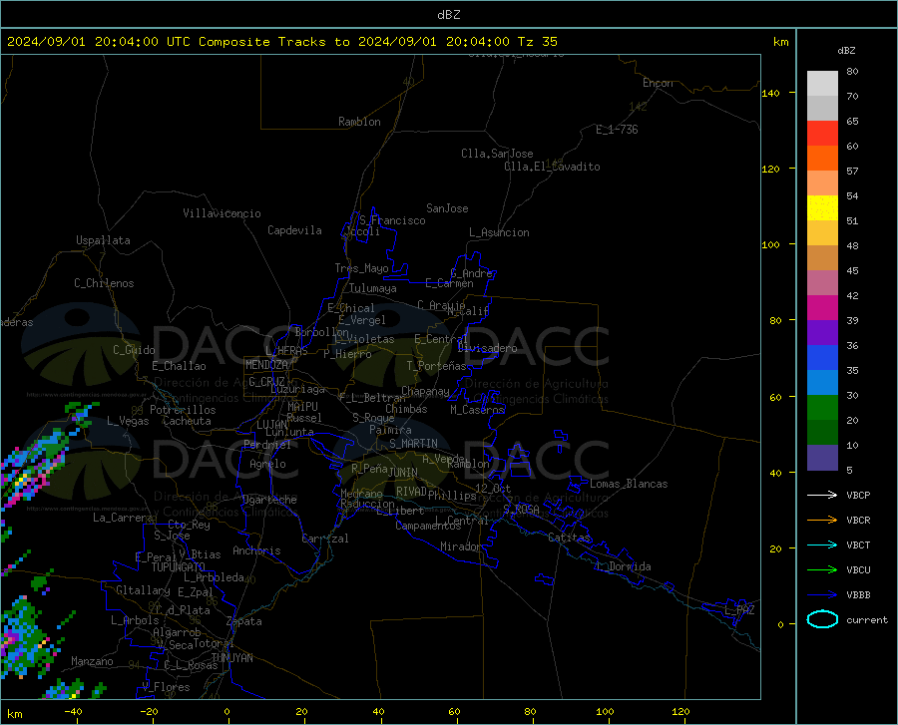Select the red 65 dBZ color swatch

[822, 133]
